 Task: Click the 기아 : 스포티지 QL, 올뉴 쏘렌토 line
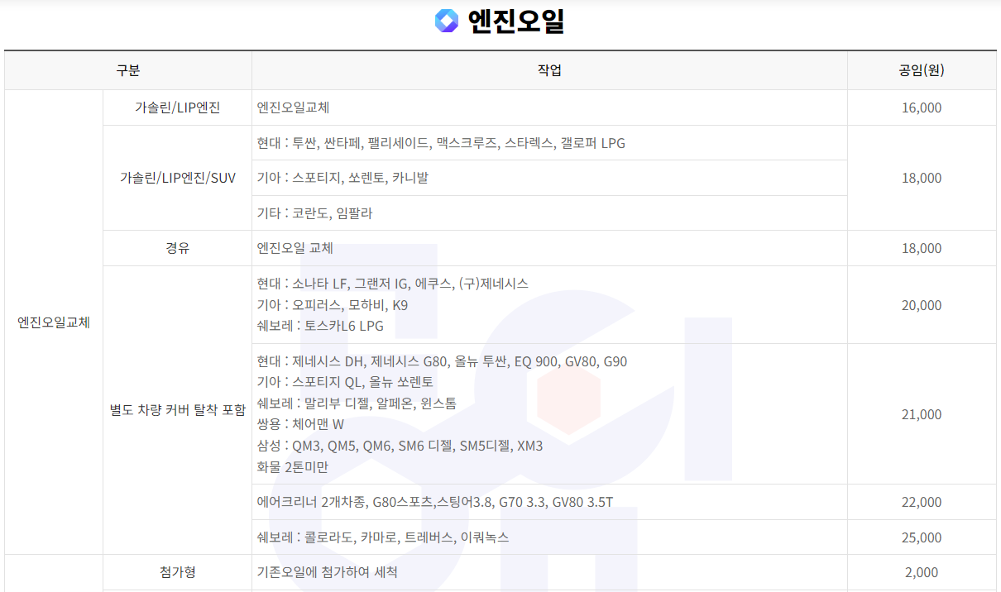pos(345,382)
